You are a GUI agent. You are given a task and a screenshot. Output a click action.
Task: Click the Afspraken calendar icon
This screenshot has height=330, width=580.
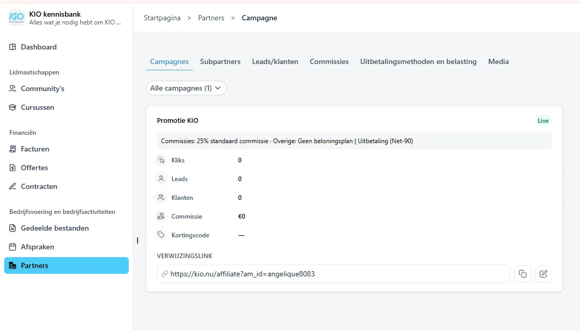click(13, 247)
